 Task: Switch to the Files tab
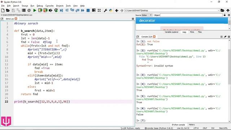coord(200,32)
